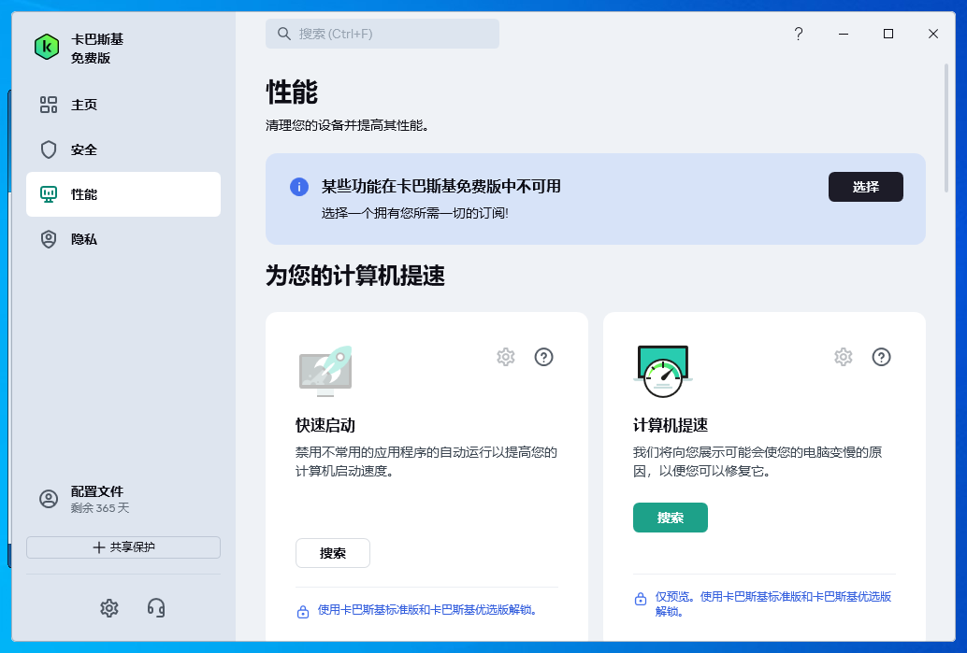
Task: Click the lock icon before the unlock text
Action: click(x=302, y=611)
